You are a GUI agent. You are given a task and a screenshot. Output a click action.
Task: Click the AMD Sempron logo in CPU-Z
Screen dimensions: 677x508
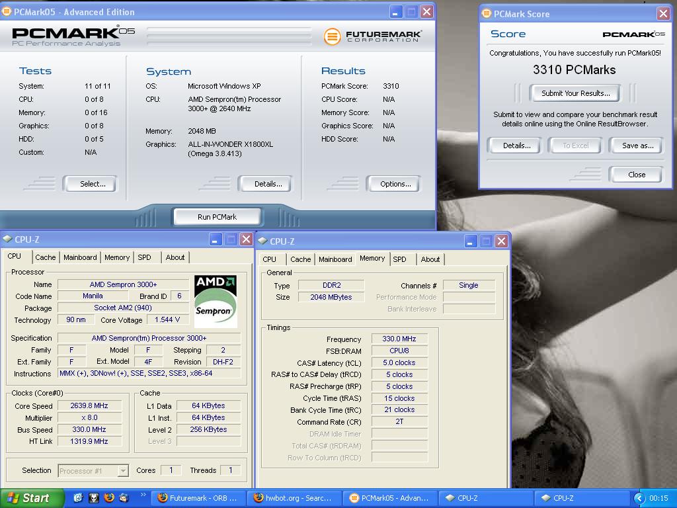tap(216, 301)
